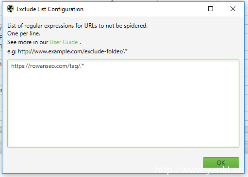
Task: Click the 'One per line.' label
Action: 24,33
